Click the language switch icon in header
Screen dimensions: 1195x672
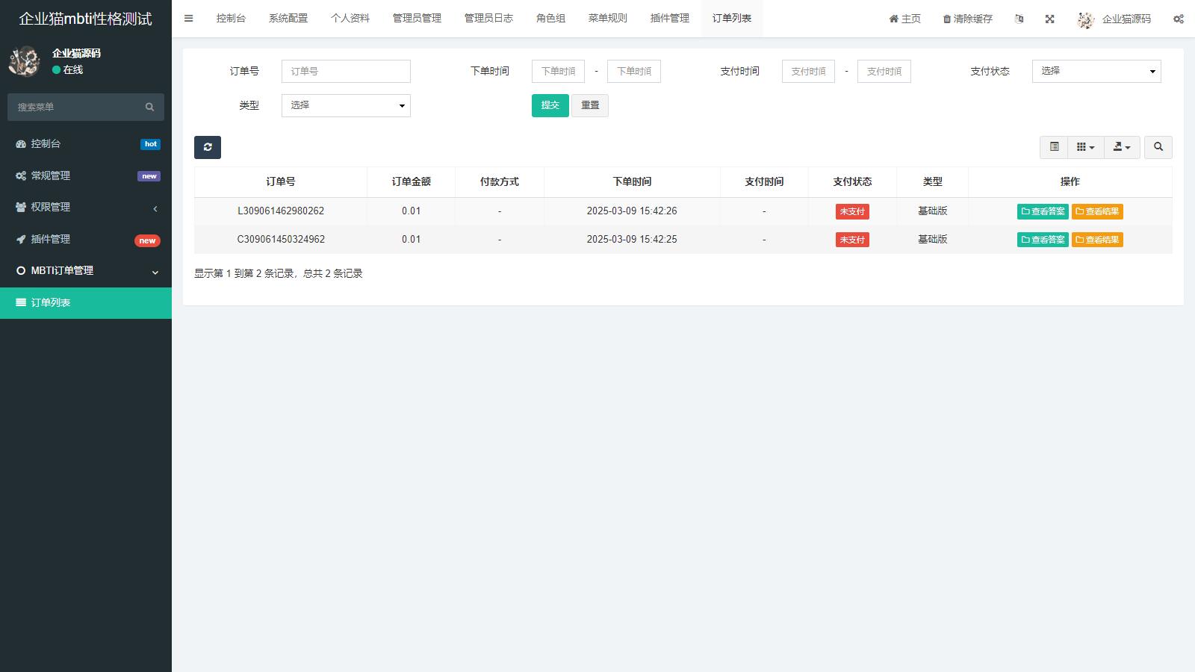[1019, 19]
